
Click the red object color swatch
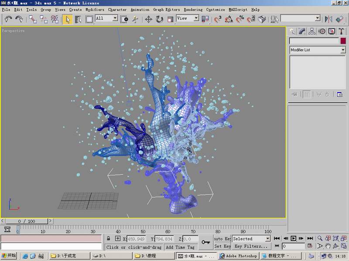[x=343, y=41]
